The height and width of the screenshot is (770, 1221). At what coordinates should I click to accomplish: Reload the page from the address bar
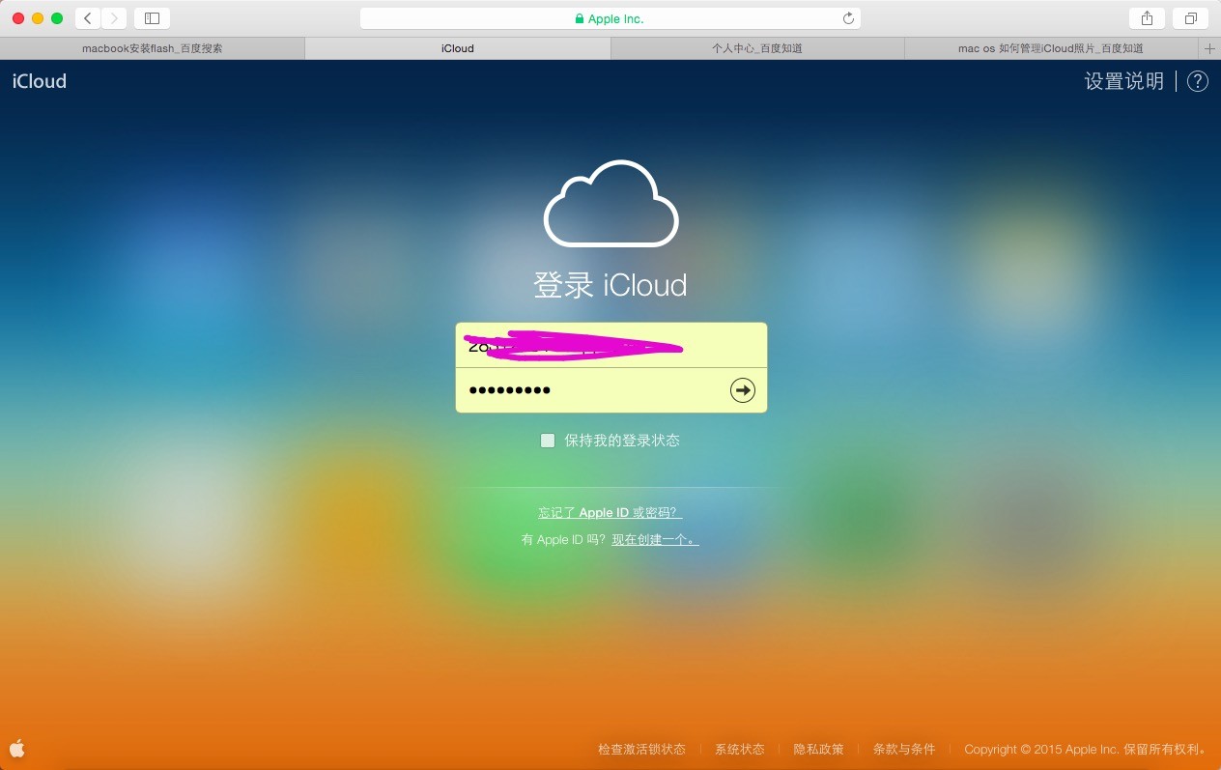(x=848, y=18)
